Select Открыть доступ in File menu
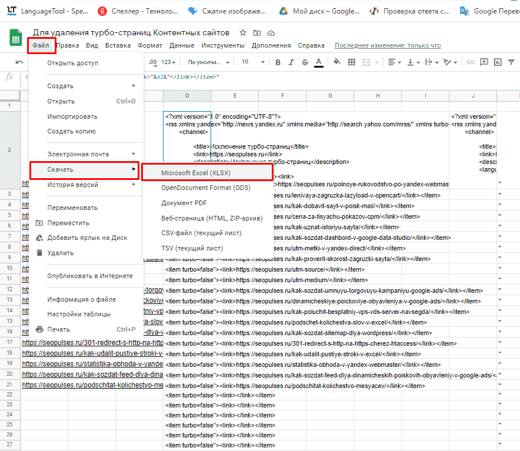Viewport: 520px width, 451px height. pyautogui.click(x=86, y=63)
